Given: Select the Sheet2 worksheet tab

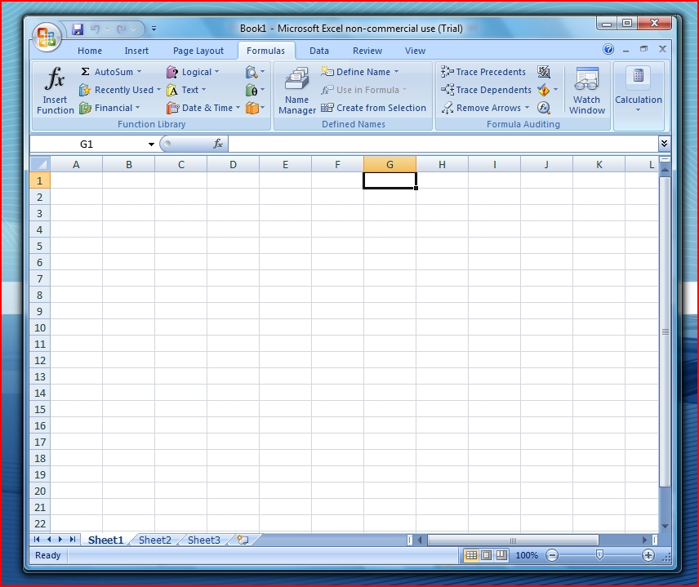Looking at the screenshot, I should click(155, 540).
